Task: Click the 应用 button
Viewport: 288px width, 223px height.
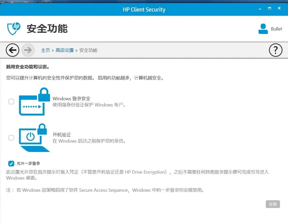Action: coord(273,204)
